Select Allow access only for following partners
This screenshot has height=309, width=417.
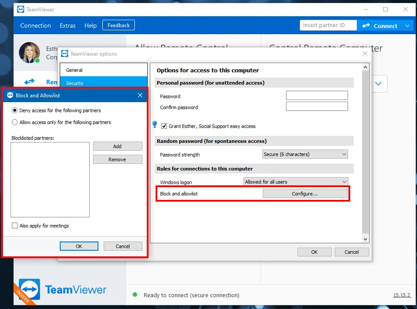coord(15,122)
